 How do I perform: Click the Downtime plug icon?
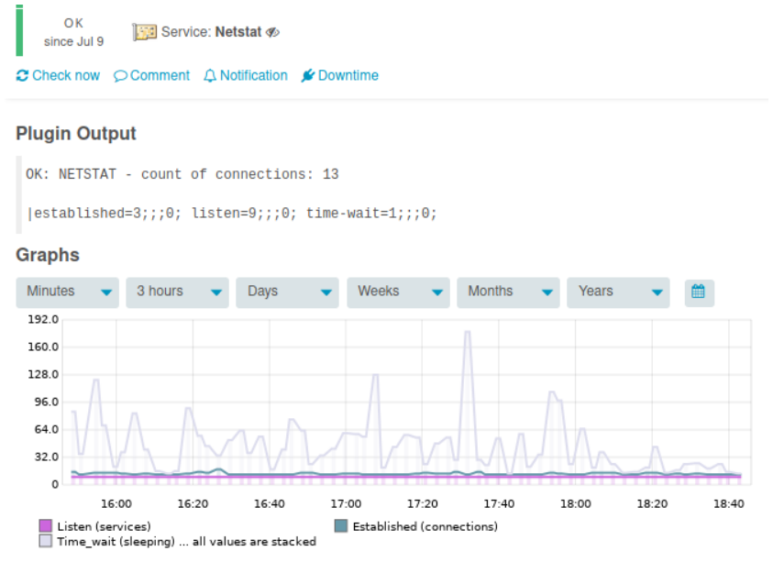coord(307,75)
